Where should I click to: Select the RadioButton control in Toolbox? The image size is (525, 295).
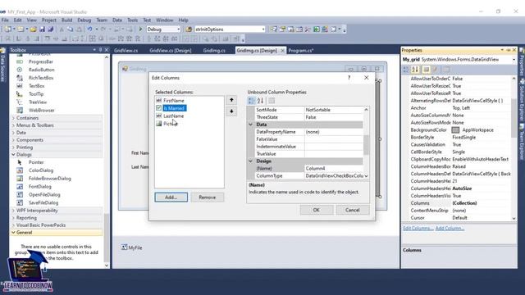point(42,70)
